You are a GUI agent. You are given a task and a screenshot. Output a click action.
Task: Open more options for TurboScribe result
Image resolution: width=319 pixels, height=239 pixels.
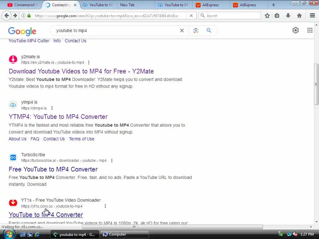tap(112, 161)
